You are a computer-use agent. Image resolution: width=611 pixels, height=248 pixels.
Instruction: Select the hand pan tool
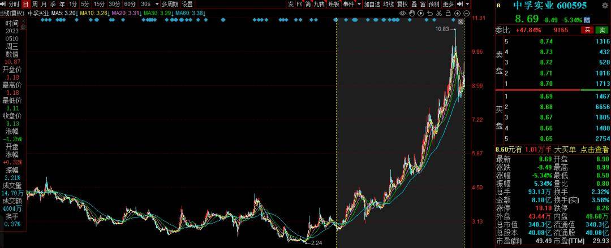410,12
